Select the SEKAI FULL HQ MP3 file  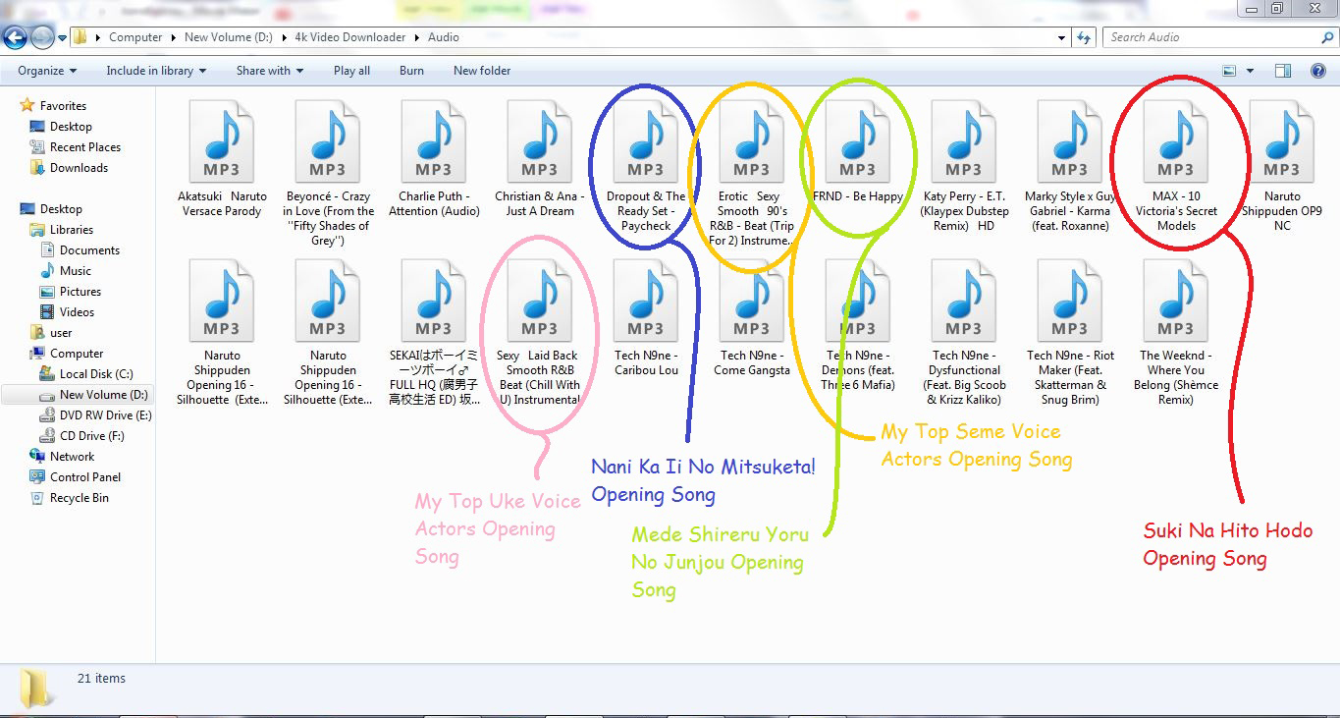tap(434, 334)
